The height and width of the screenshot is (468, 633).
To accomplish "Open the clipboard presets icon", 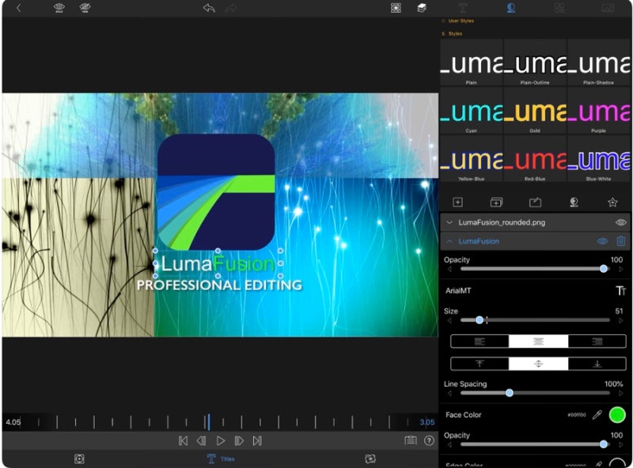I will [x=410, y=440].
